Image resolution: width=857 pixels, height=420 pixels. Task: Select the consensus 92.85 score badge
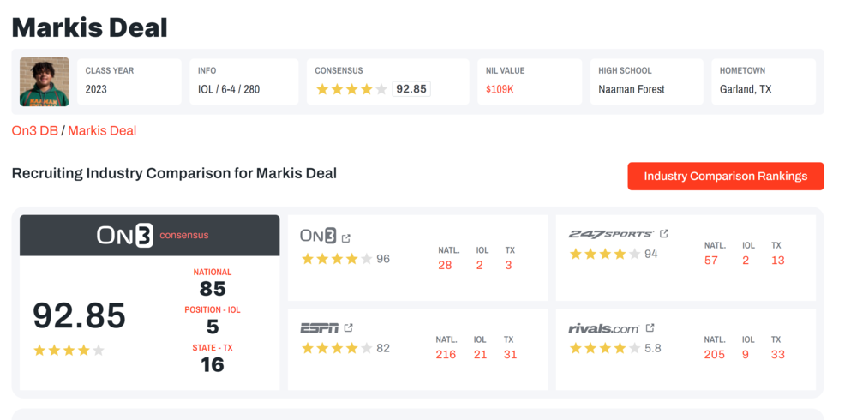(x=411, y=89)
